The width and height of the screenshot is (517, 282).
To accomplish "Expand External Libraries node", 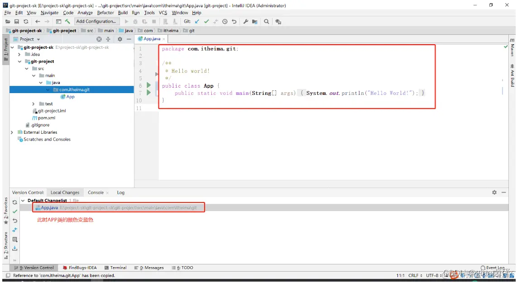I will coord(12,132).
